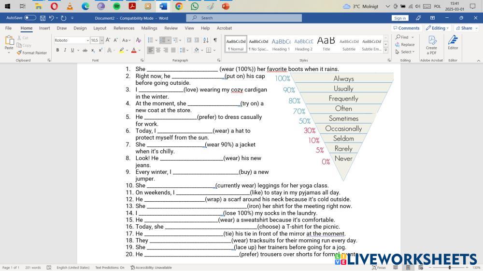
Task: Open the References tab
Action: coord(124,28)
